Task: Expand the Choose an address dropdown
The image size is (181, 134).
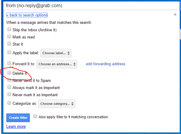Action: tap(57, 64)
